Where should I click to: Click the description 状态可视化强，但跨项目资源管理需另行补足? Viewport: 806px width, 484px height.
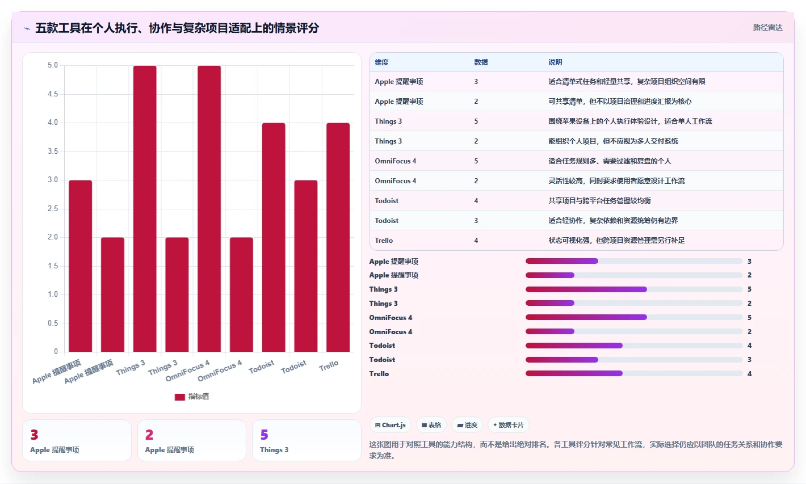pyautogui.click(x=616, y=241)
